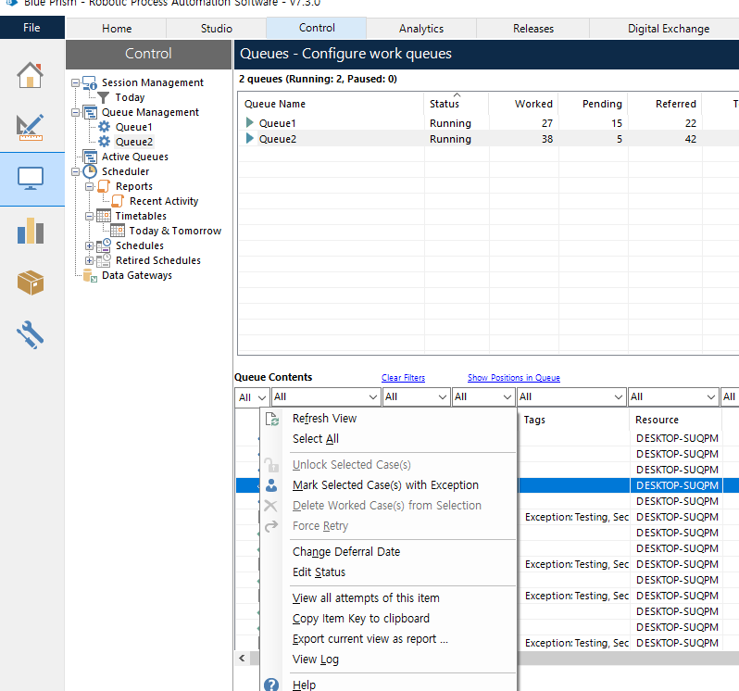Collapse the Timetables node

tap(90, 217)
